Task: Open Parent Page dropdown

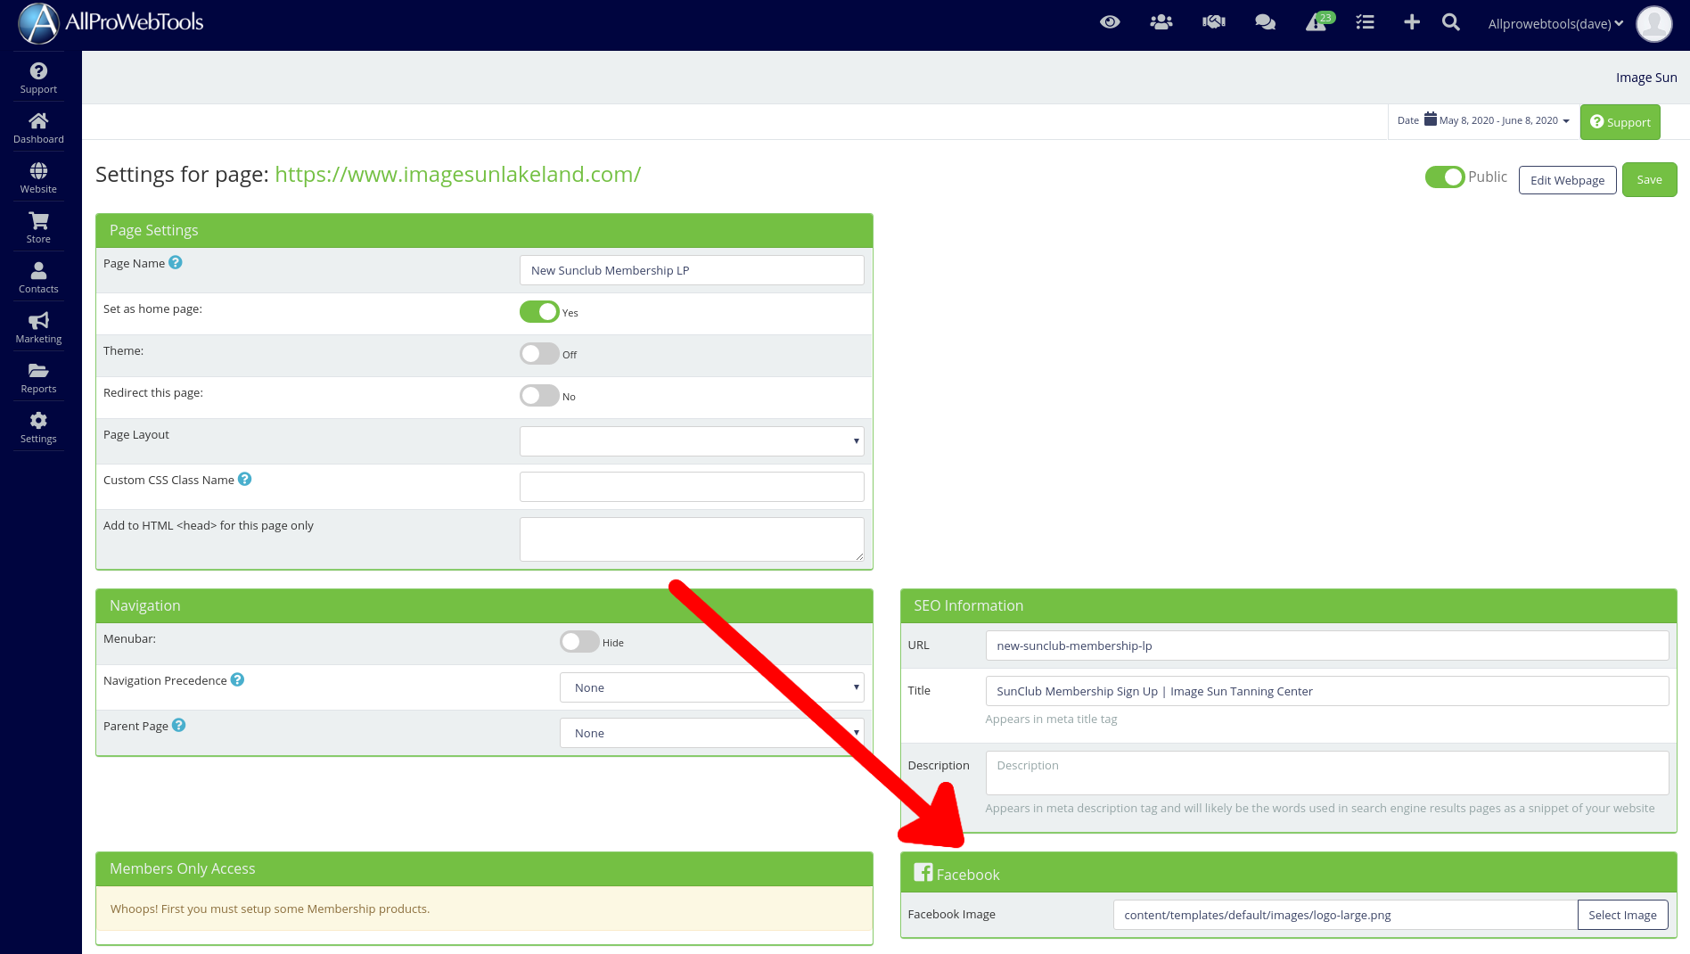Action: pos(712,733)
